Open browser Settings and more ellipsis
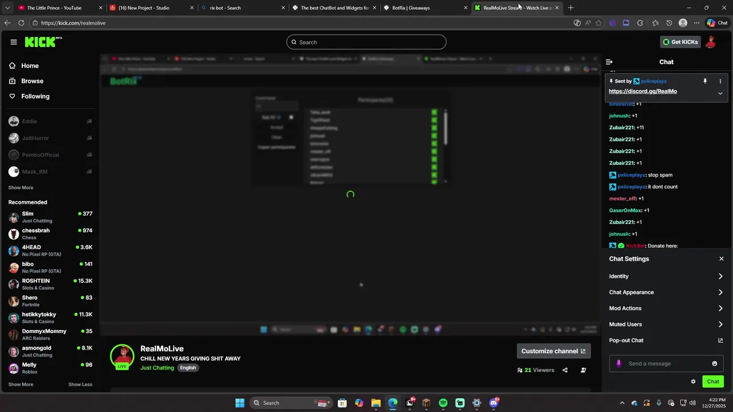The width and height of the screenshot is (733, 412). coord(696,23)
